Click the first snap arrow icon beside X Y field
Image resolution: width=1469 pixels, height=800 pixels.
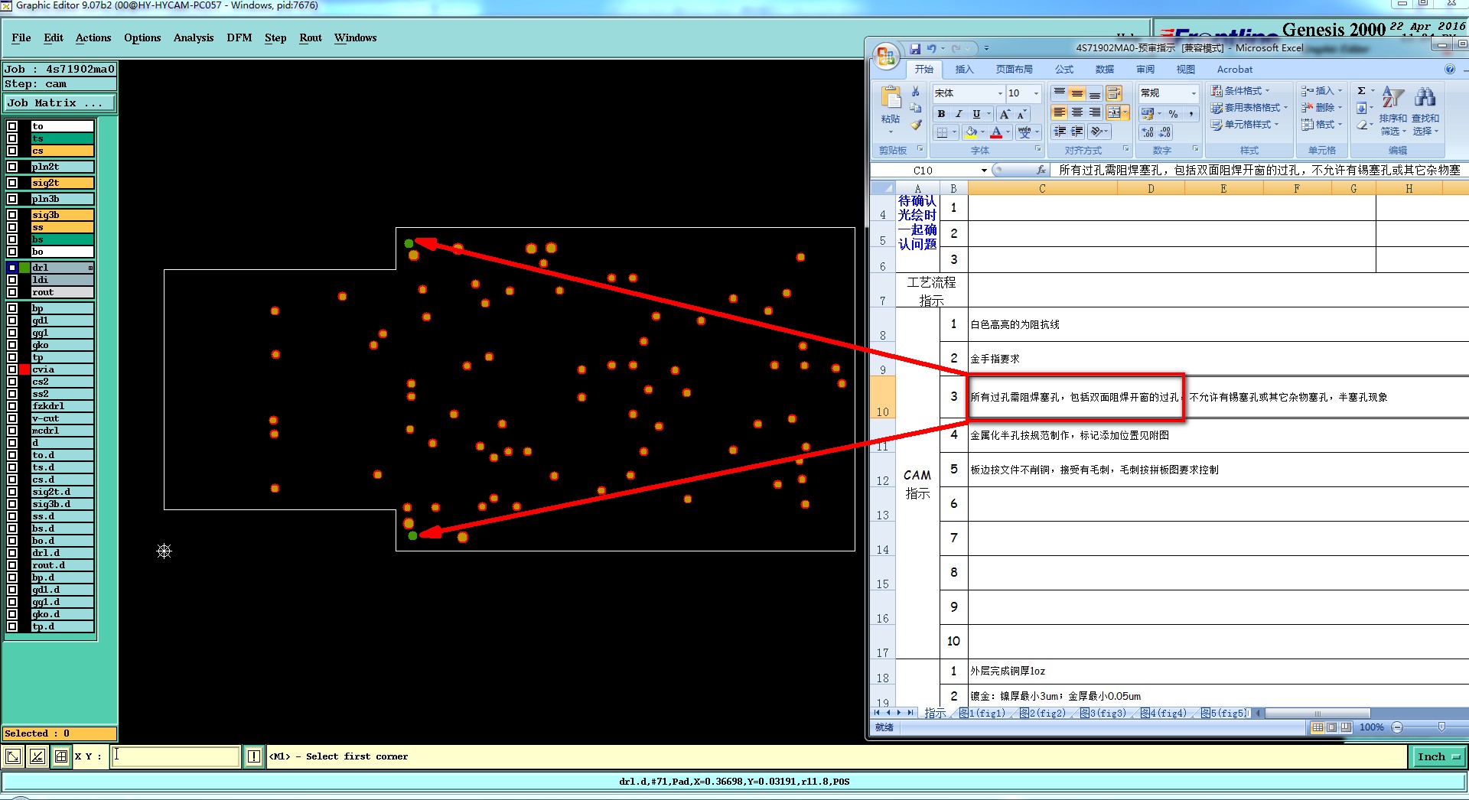(13, 756)
